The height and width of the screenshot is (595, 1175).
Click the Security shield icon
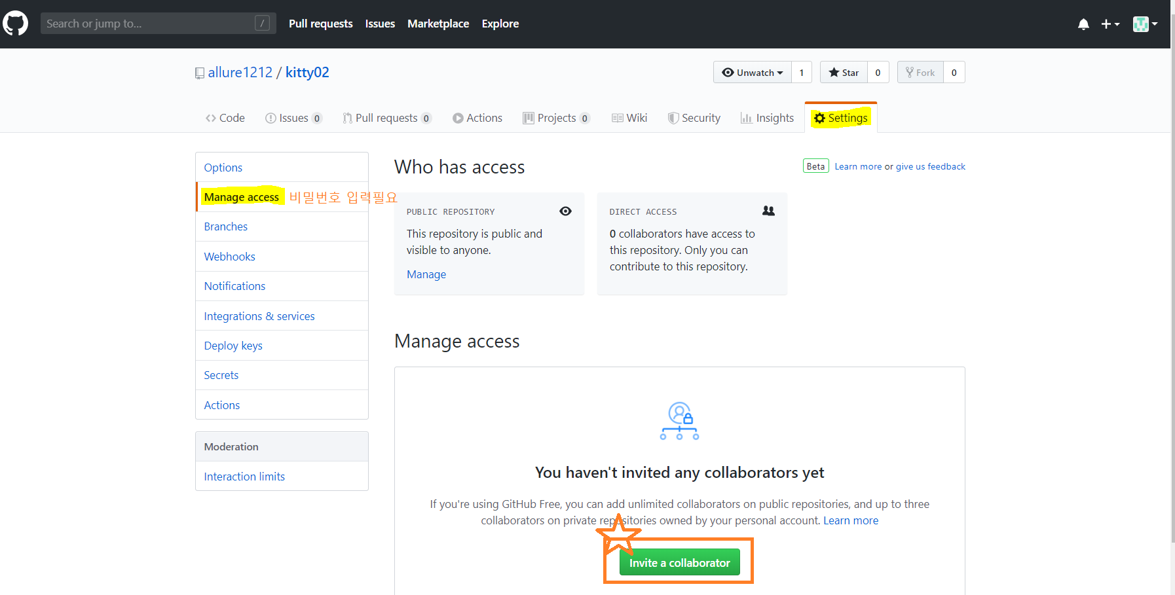pos(673,118)
